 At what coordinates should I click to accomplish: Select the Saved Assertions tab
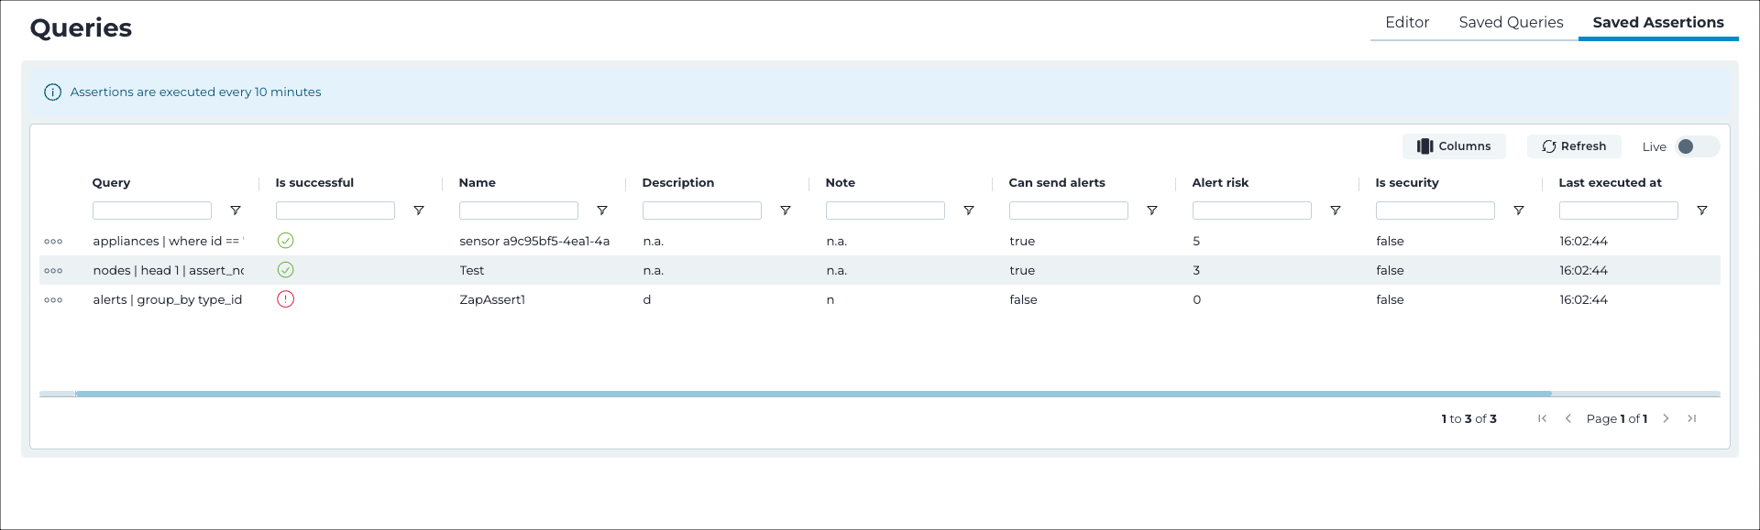click(x=1658, y=22)
